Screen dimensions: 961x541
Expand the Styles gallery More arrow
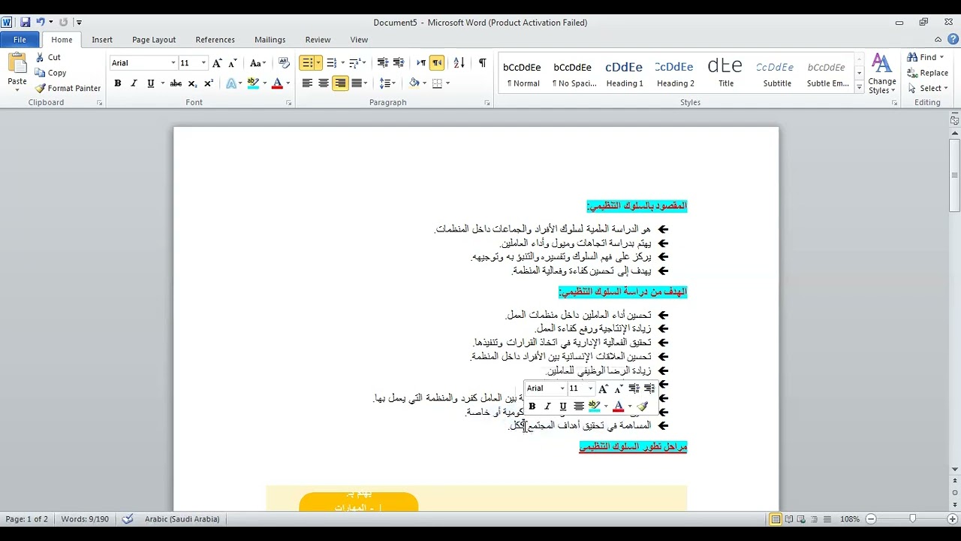click(859, 88)
